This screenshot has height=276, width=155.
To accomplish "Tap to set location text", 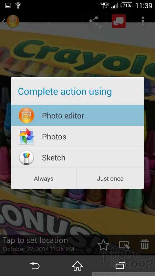I will [35, 240].
